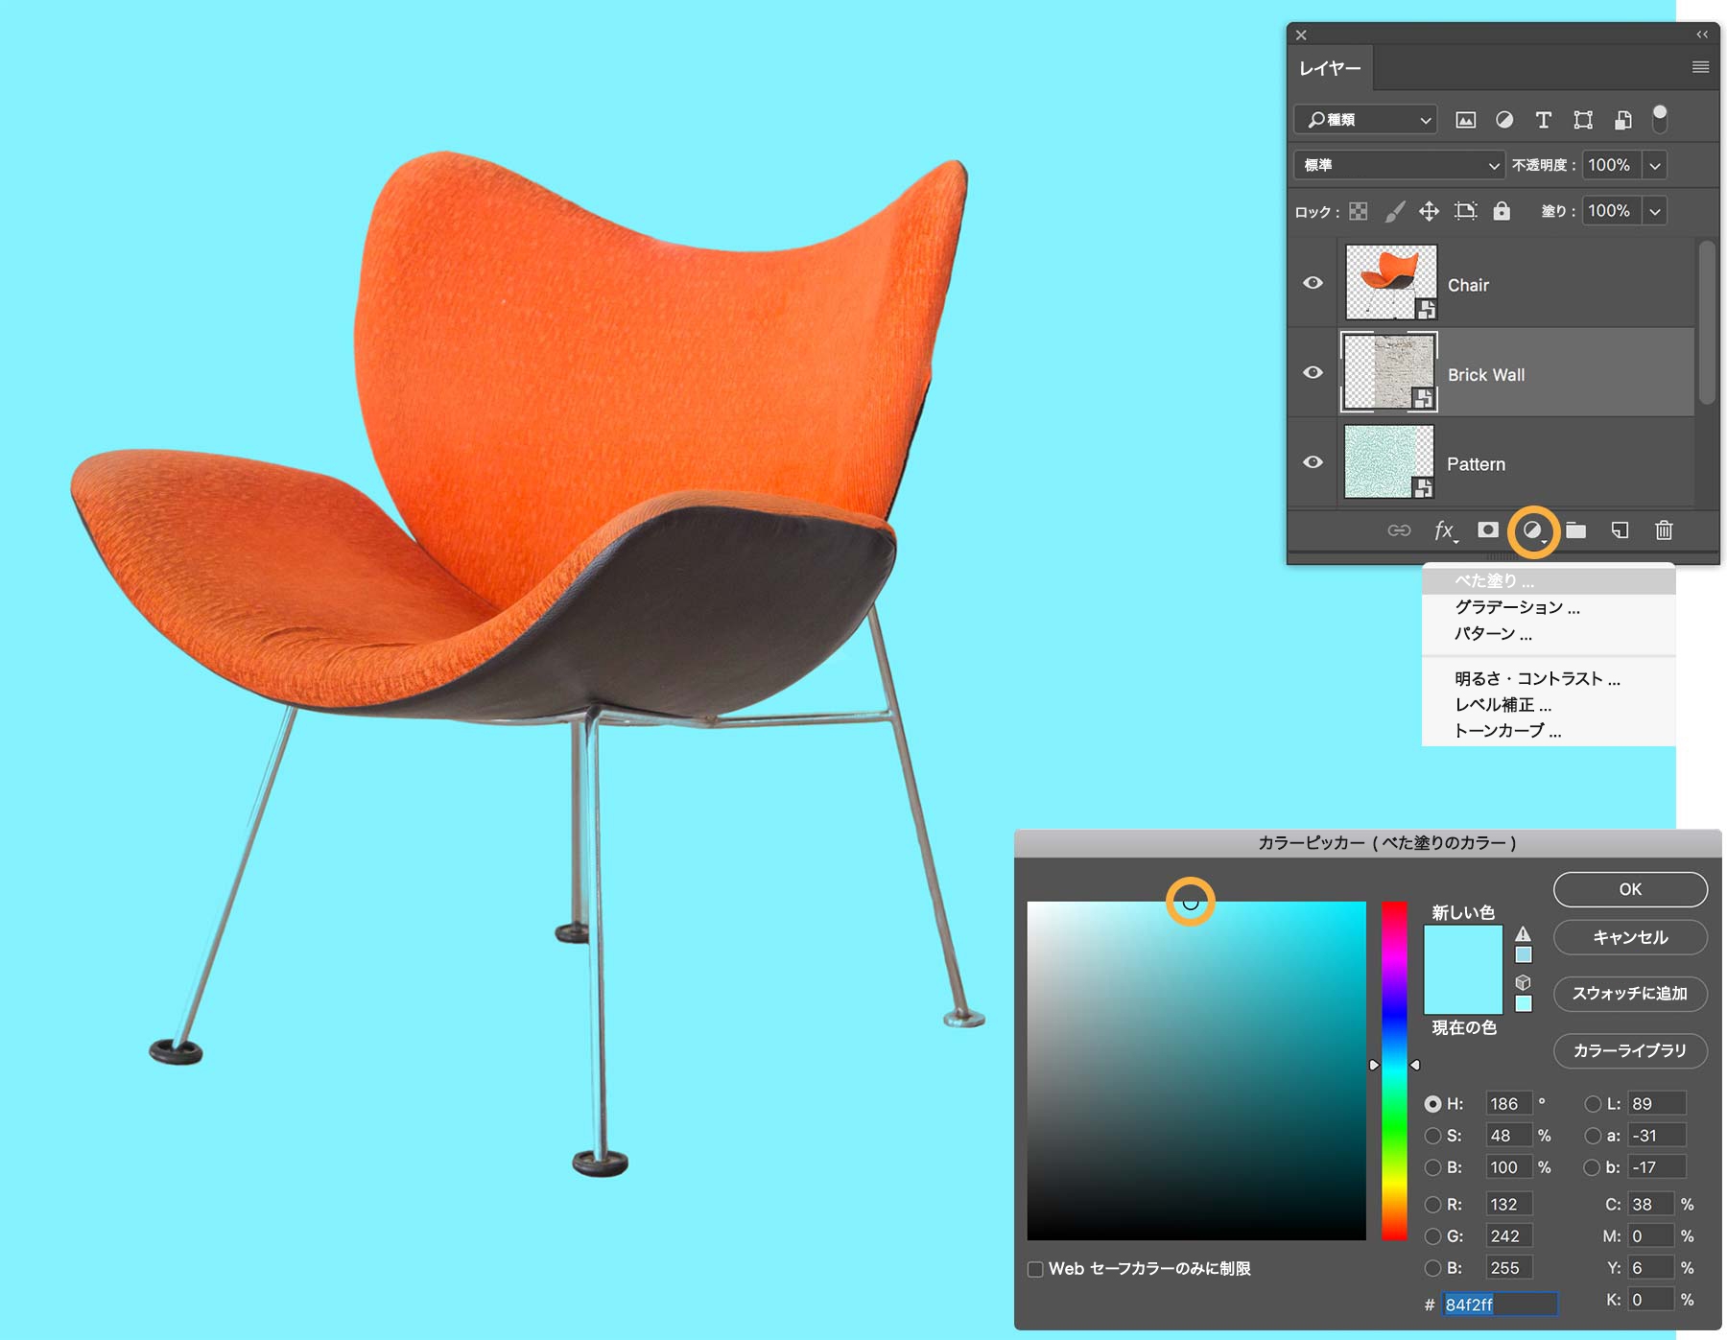
Task: Lock transparent pixels icon
Action: tap(1359, 211)
